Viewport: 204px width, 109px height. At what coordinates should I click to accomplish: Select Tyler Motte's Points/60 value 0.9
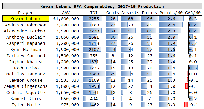pos(171,105)
